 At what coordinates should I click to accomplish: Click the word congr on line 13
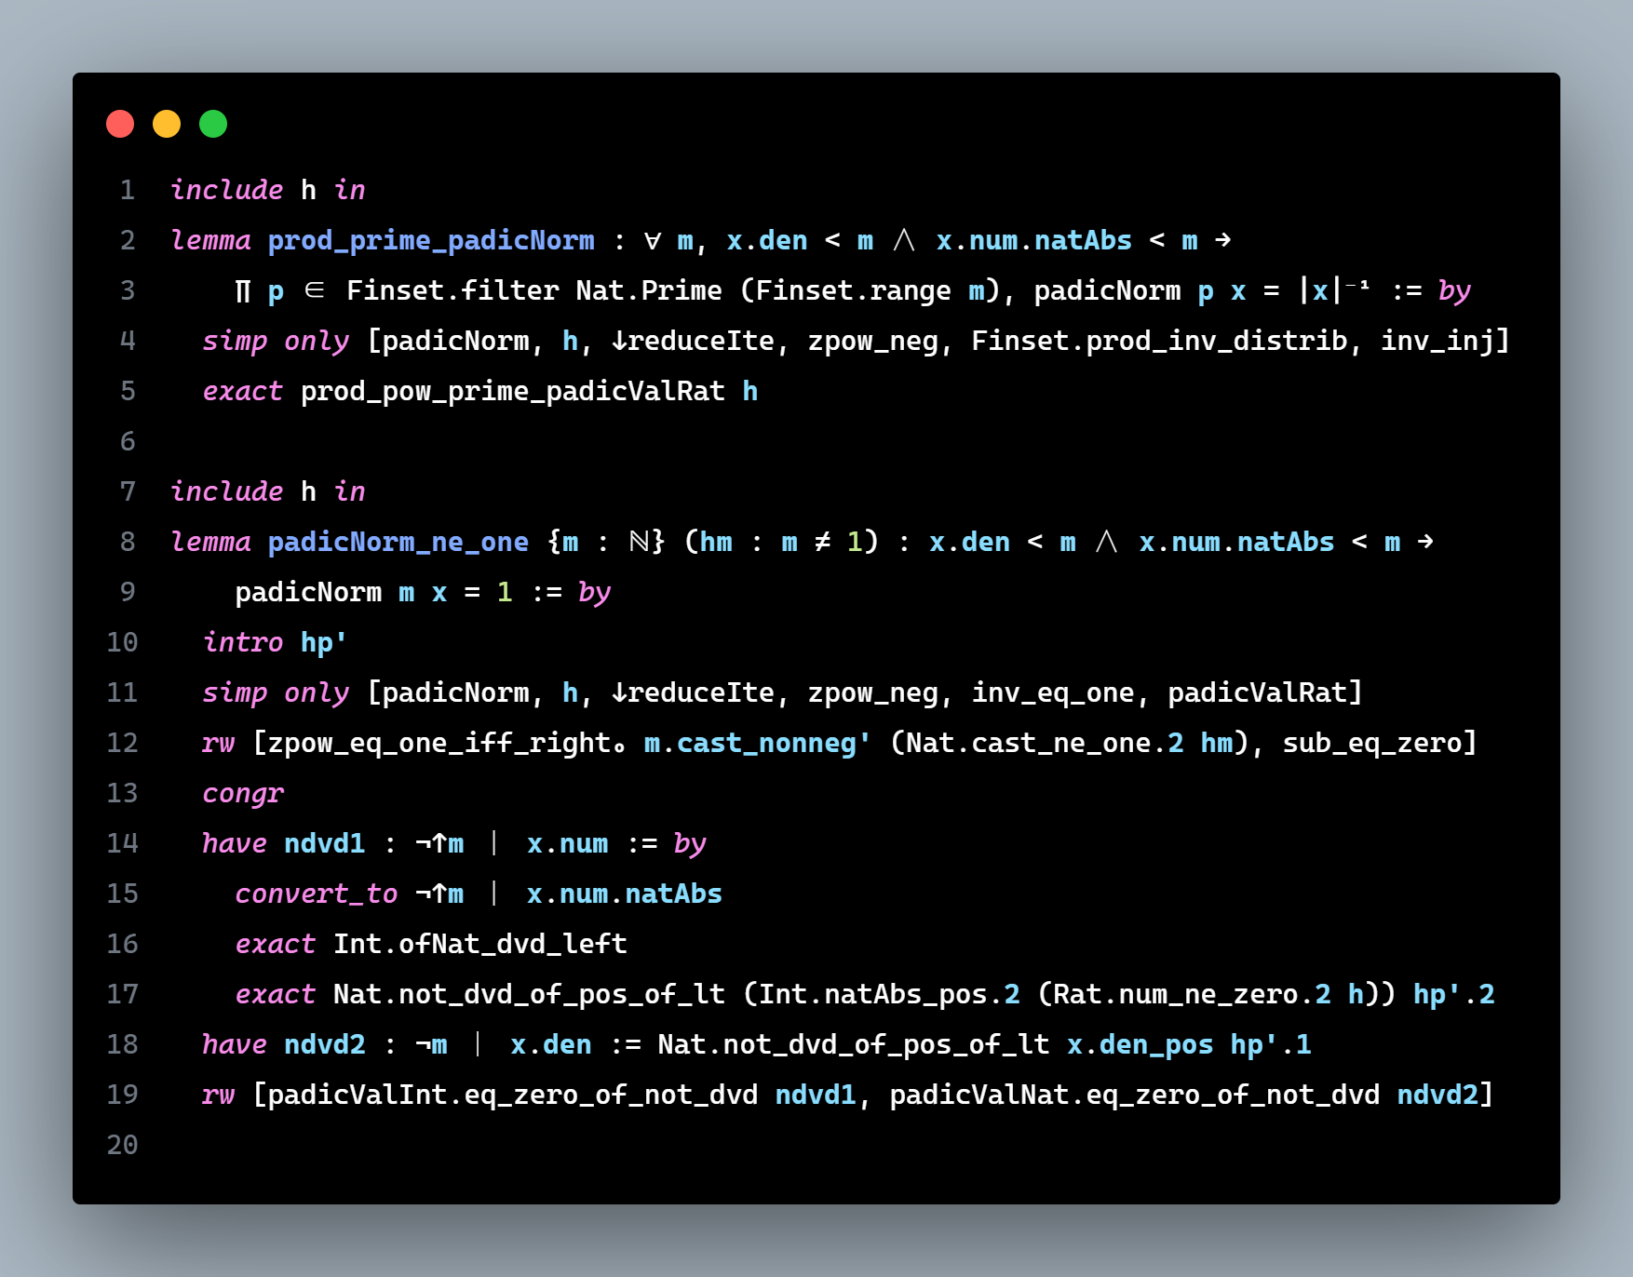[243, 794]
